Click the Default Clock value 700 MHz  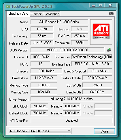pyautogui.click(x=39, y=113)
